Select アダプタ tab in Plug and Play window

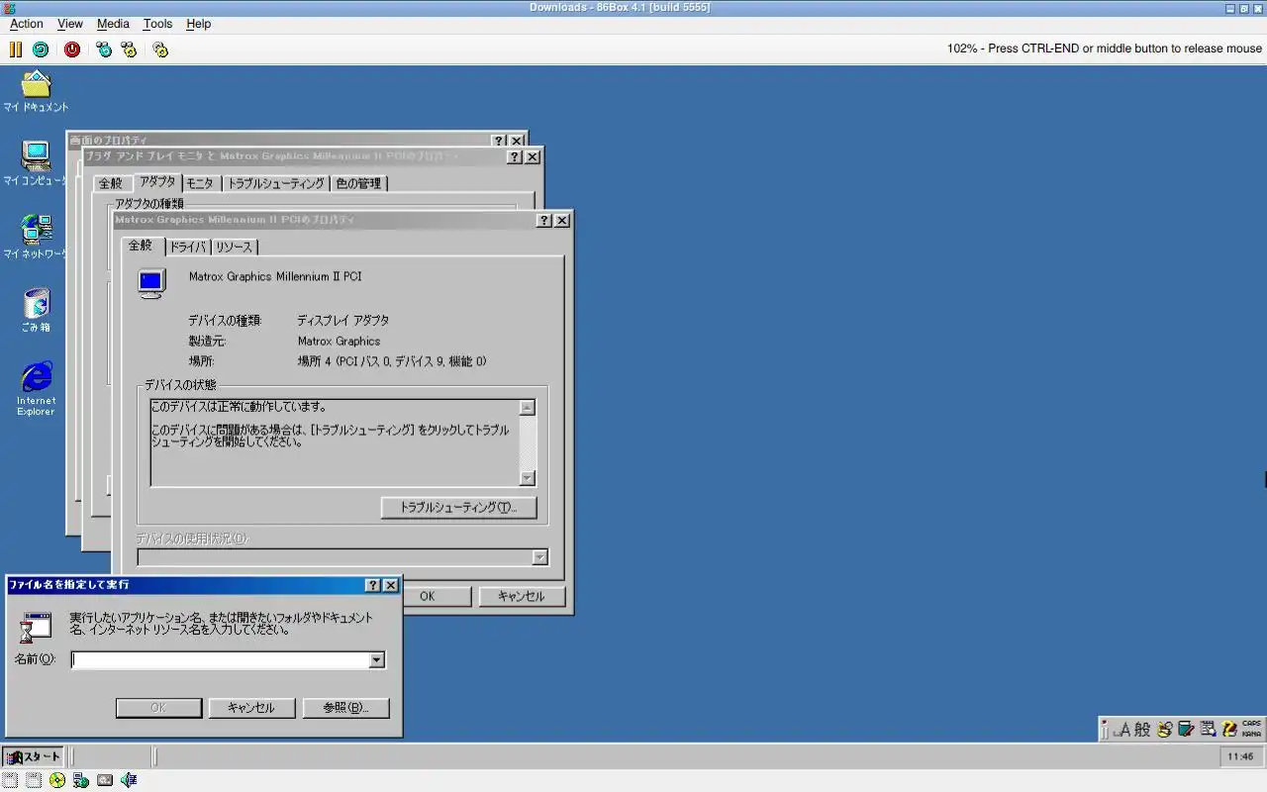click(x=157, y=181)
